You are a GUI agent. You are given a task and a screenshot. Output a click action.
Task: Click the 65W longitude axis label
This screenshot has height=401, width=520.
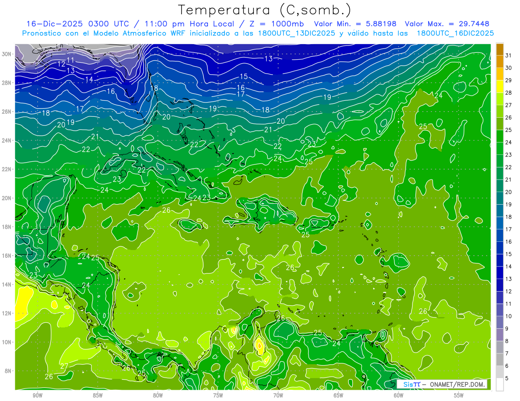(338, 395)
